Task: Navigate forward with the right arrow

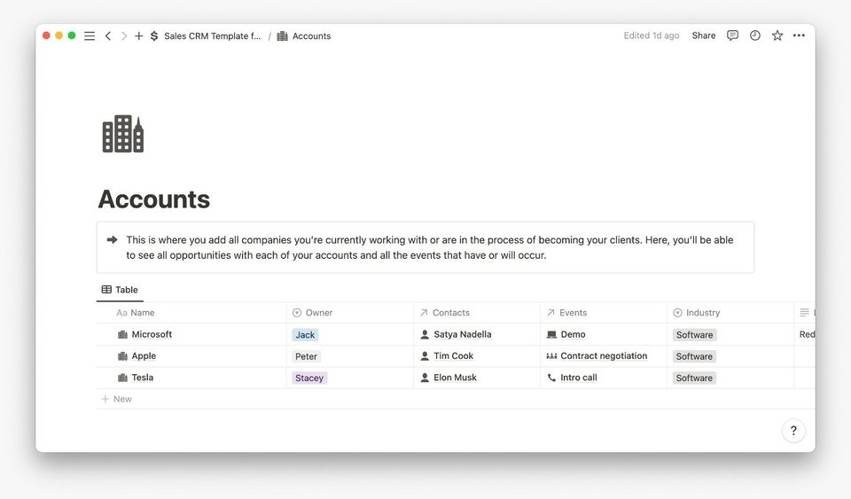Action: click(124, 36)
